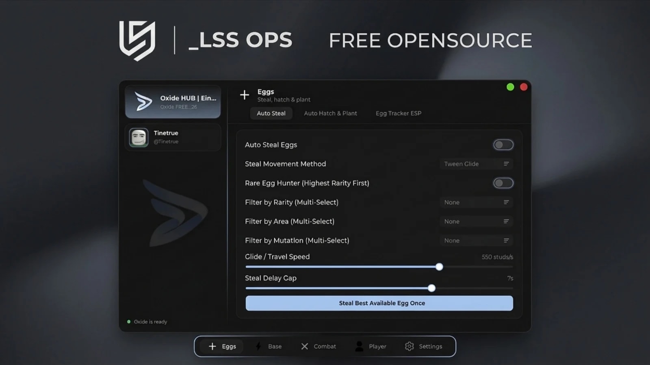The image size is (650, 365).
Task: Click the plus icon beside Eggs header
Action: (244, 95)
